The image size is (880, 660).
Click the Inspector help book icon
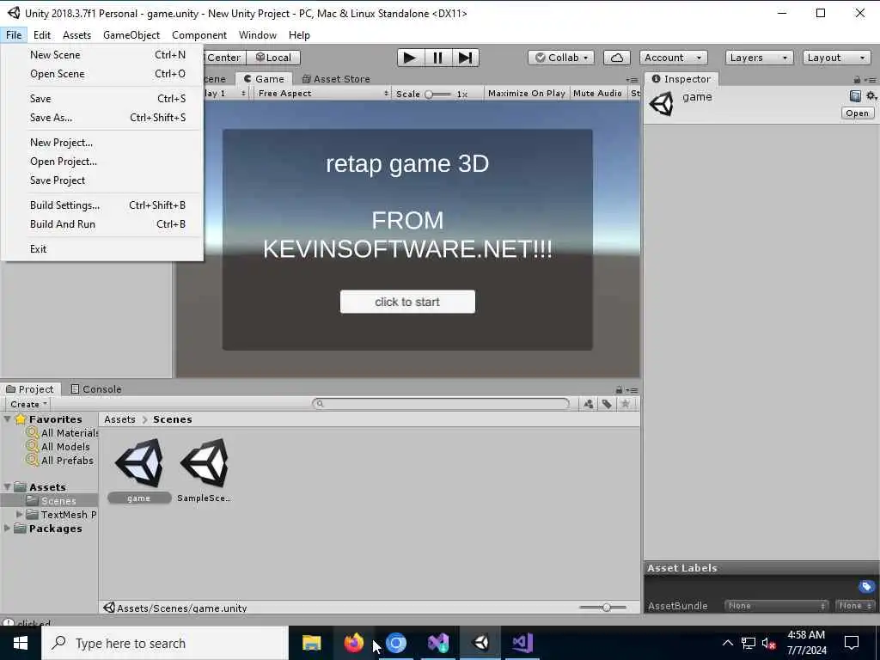[x=855, y=96]
